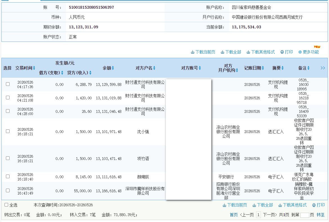Viewport: 329px width, 222px height.
Task: Sort by 摘要 column arrows
Action: pyautogui.click(x=282, y=68)
